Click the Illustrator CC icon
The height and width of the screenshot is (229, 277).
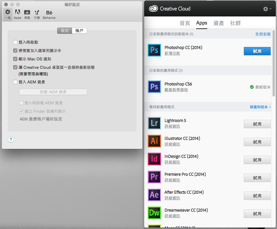coord(154,141)
